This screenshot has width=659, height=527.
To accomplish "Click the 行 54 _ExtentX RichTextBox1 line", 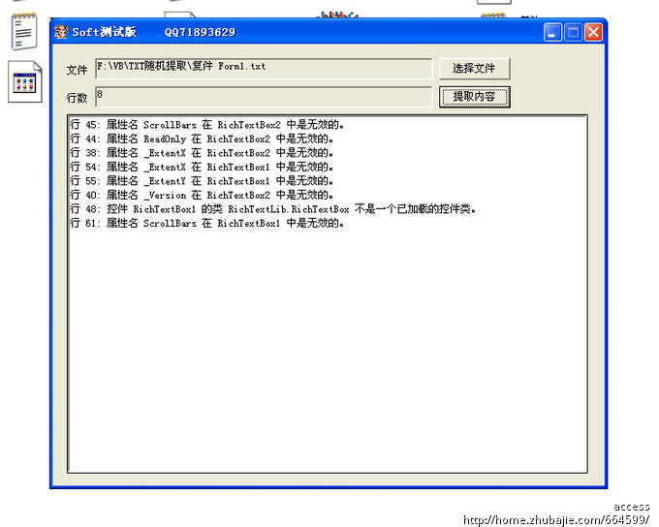I will (x=202, y=167).
